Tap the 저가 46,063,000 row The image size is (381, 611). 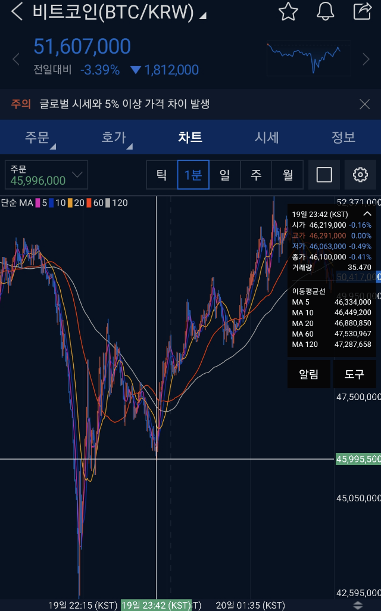point(332,246)
